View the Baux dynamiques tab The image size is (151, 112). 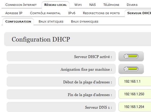tap(85, 22)
